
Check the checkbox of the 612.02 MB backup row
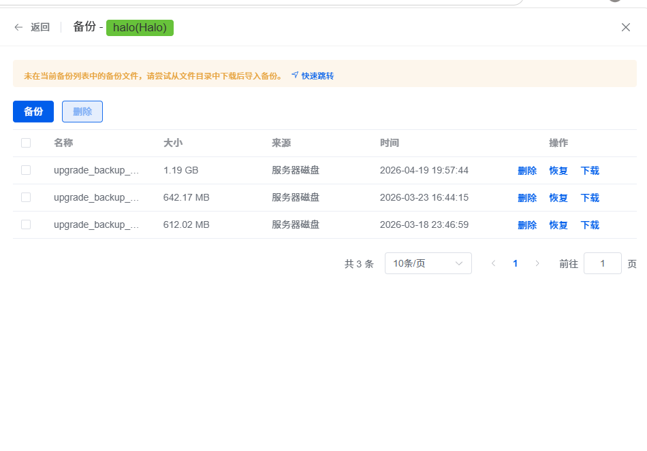26,224
